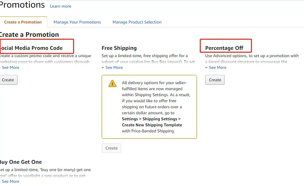Click the yellow warning triangle icon
Image resolution: width=304 pixels, height=186 pixels.
click(x=112, y=83)
